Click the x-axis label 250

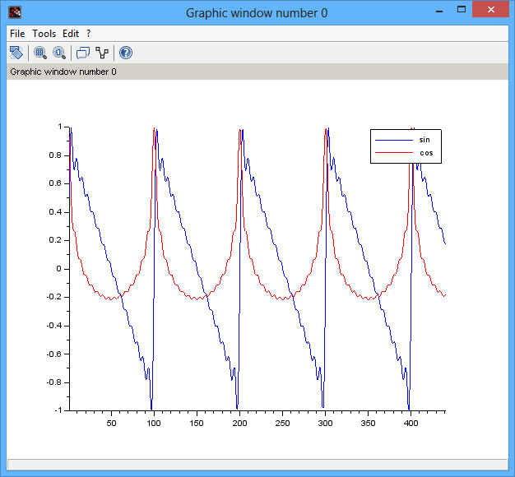[282, 424]
